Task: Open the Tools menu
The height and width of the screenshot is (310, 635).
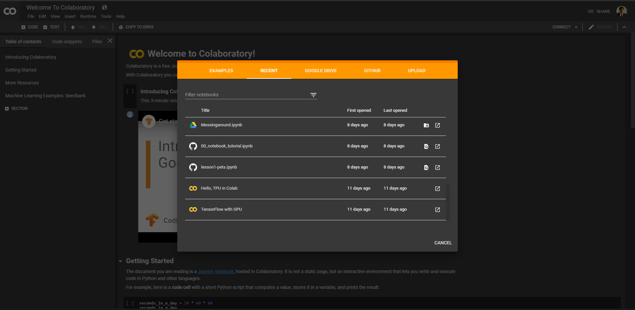Action: pyautogui.click(x=106, y=16)
